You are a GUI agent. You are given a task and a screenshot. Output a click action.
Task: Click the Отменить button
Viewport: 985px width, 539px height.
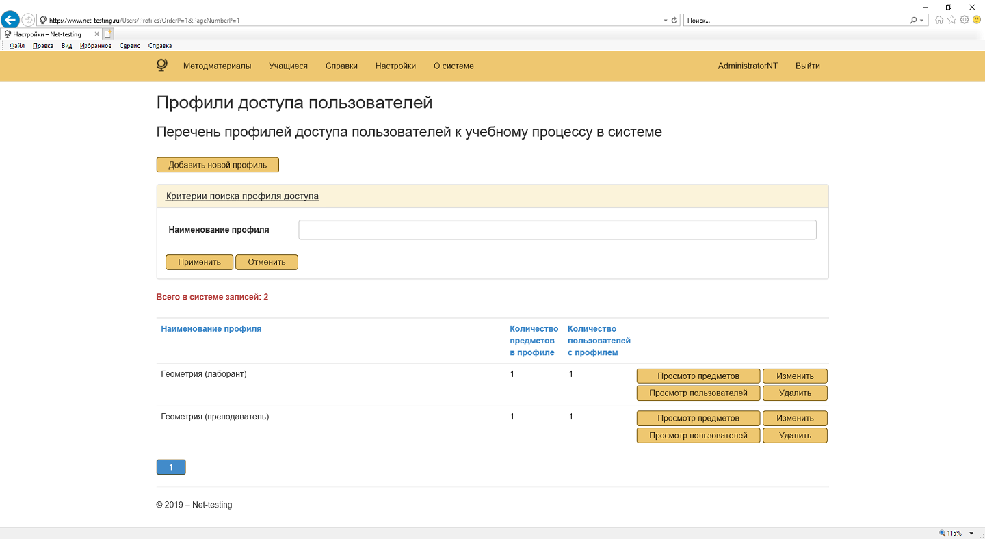[x=267, y=262]
